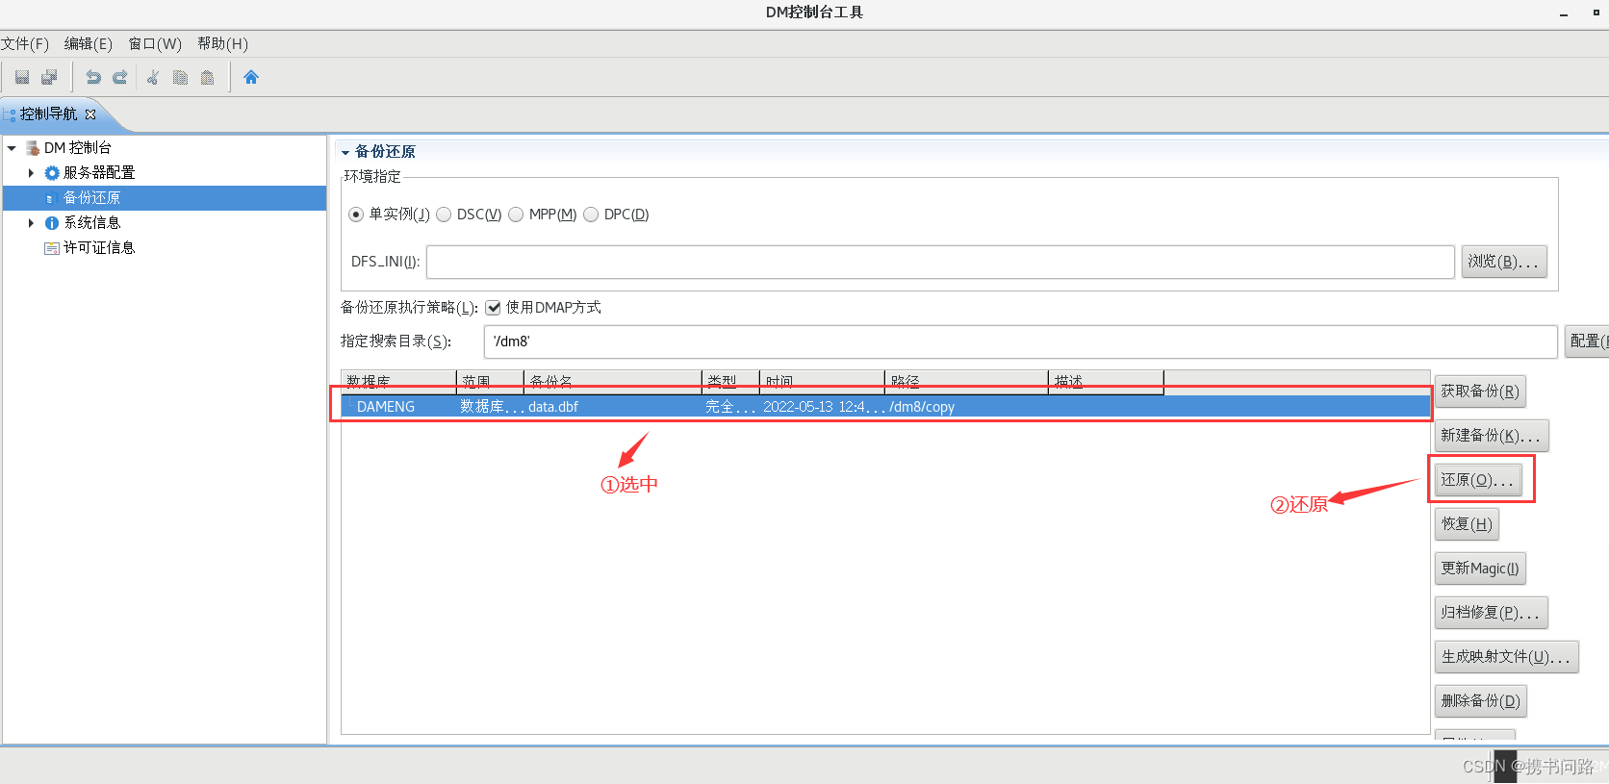Select 系统信息 in the navigation tree
Viewport: 1609px width, 784px height.
tap(92, 223)
